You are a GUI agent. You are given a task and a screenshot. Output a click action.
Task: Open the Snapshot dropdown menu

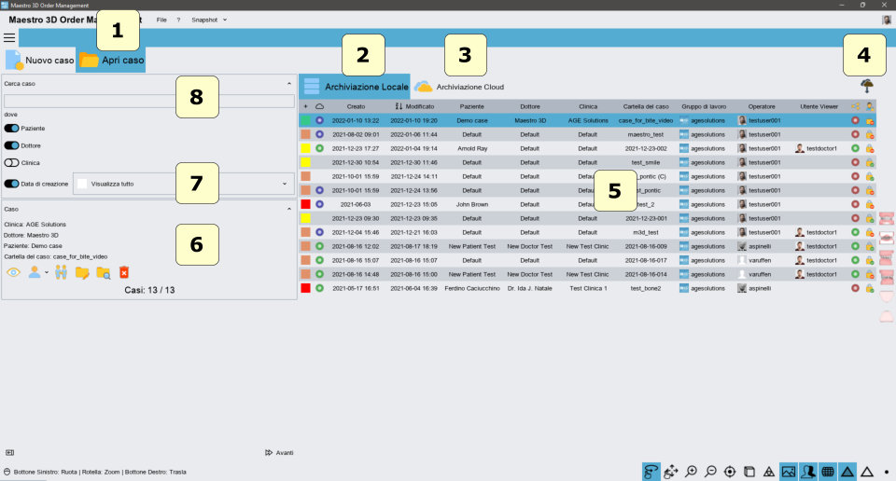[209, 20]
